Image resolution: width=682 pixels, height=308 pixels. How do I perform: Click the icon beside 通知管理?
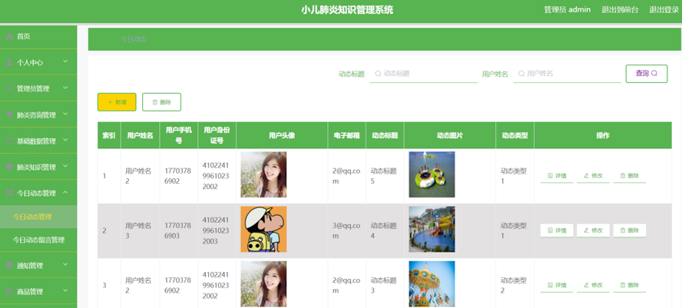coord(9,265)
